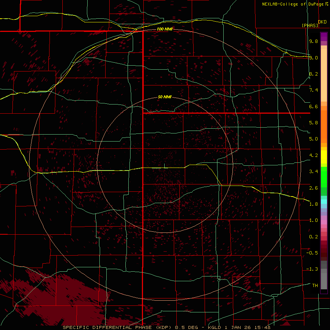Click the [PHAS] label above the color scale
The width and height of the screenshot is (330, 330).
click(310, 25)
